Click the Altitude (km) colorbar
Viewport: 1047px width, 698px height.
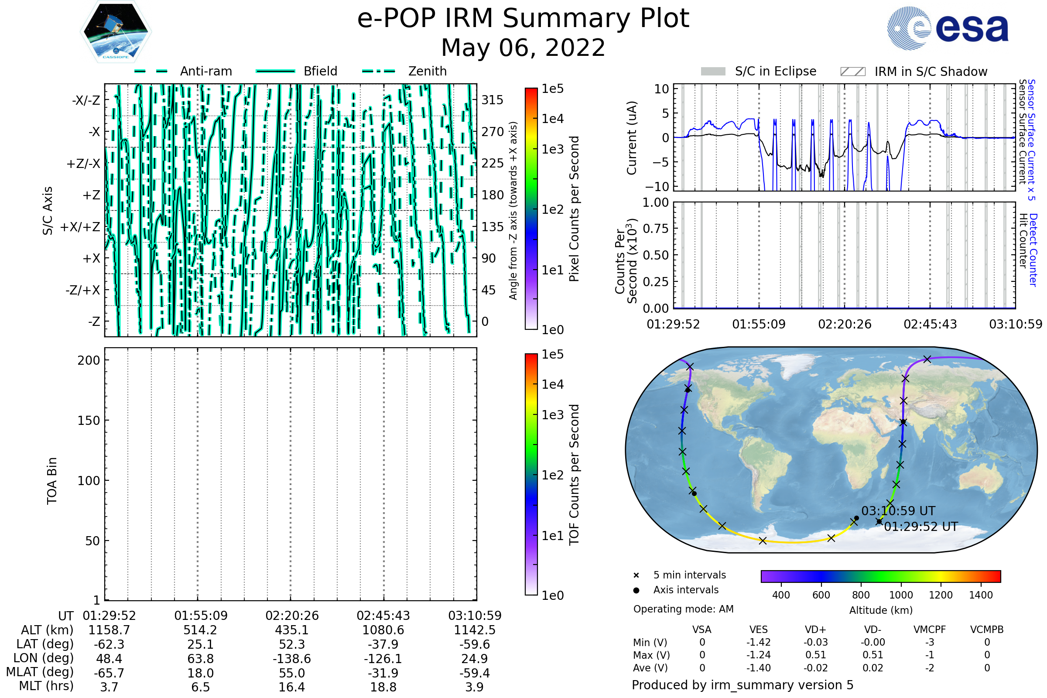click(x=880, y=576)
